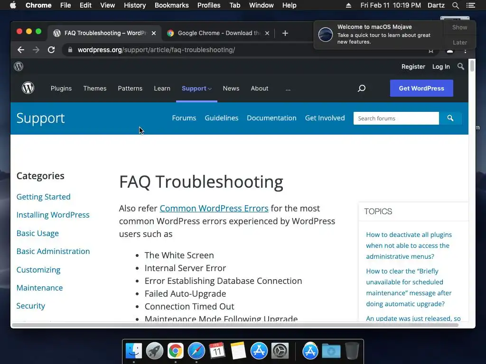Switch to the Google Chrome download tab
Screen dimensions: 486x364
[x=218, y=33]
